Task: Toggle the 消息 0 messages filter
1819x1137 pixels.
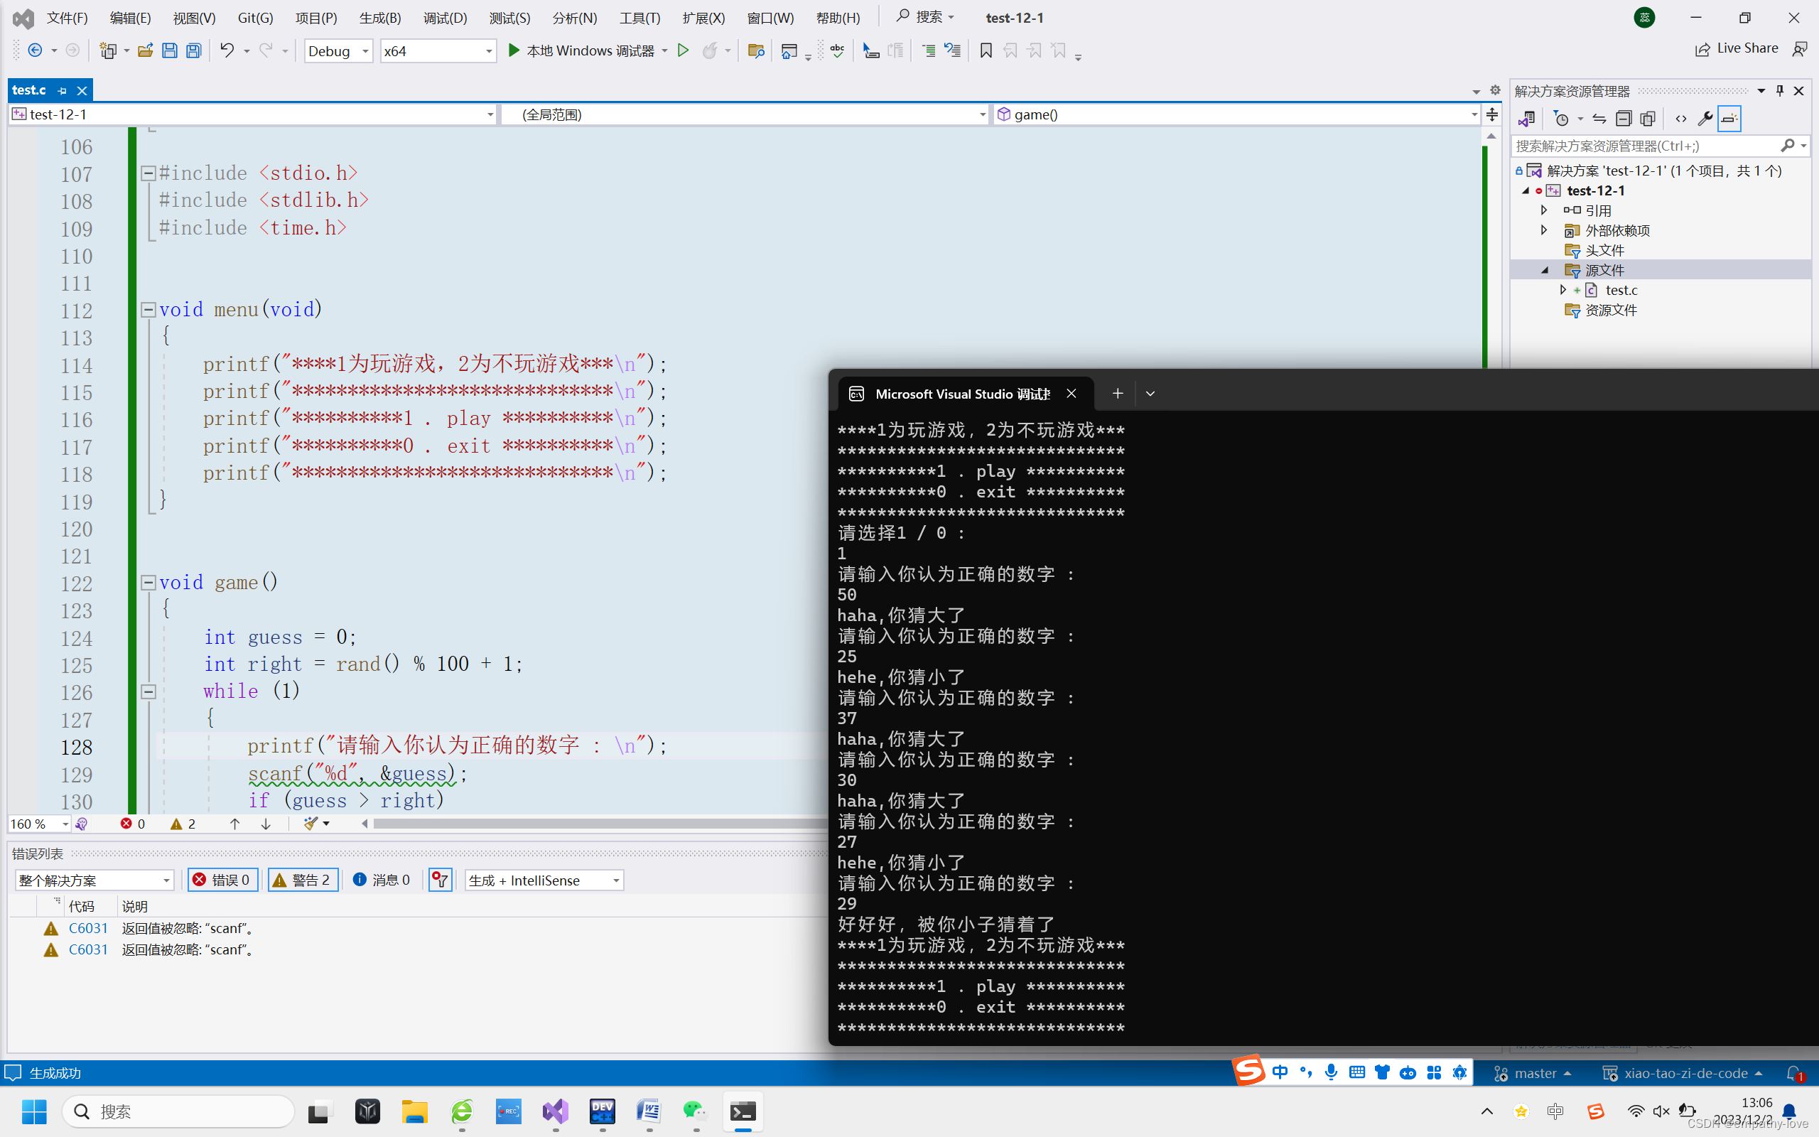Action: (x=381, y=880)
